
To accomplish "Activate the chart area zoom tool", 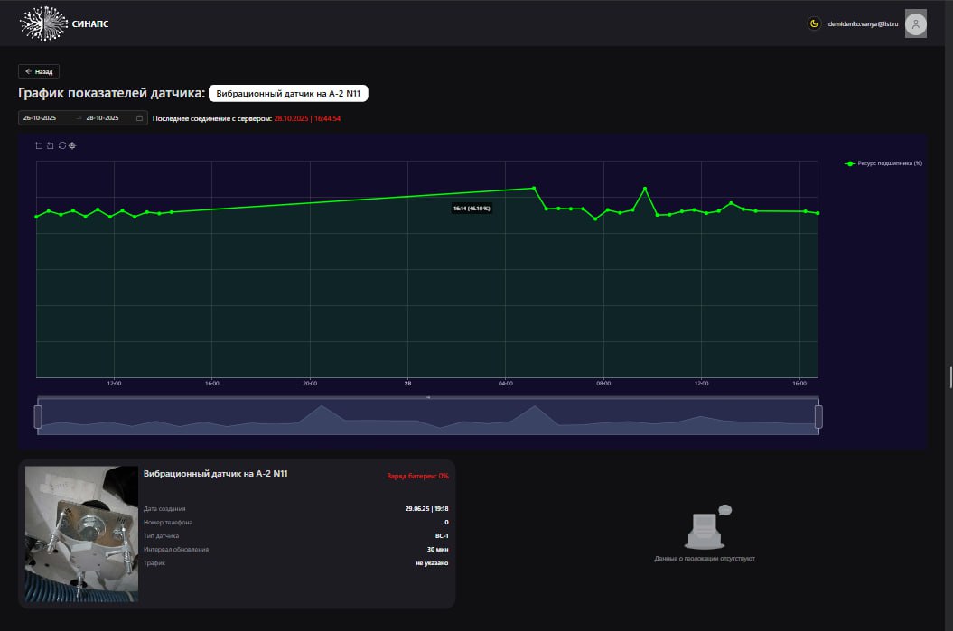I will click(x=39, y=145).
